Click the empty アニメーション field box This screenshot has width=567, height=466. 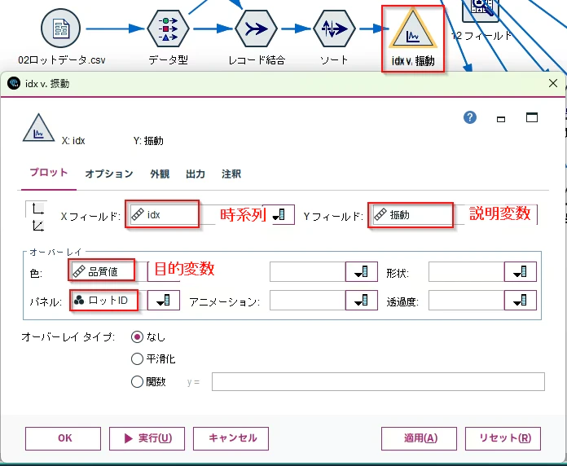pos(308,301)
